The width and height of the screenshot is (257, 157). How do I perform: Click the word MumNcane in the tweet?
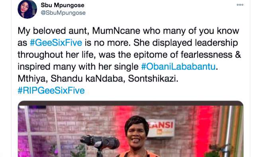coord(116,31)
